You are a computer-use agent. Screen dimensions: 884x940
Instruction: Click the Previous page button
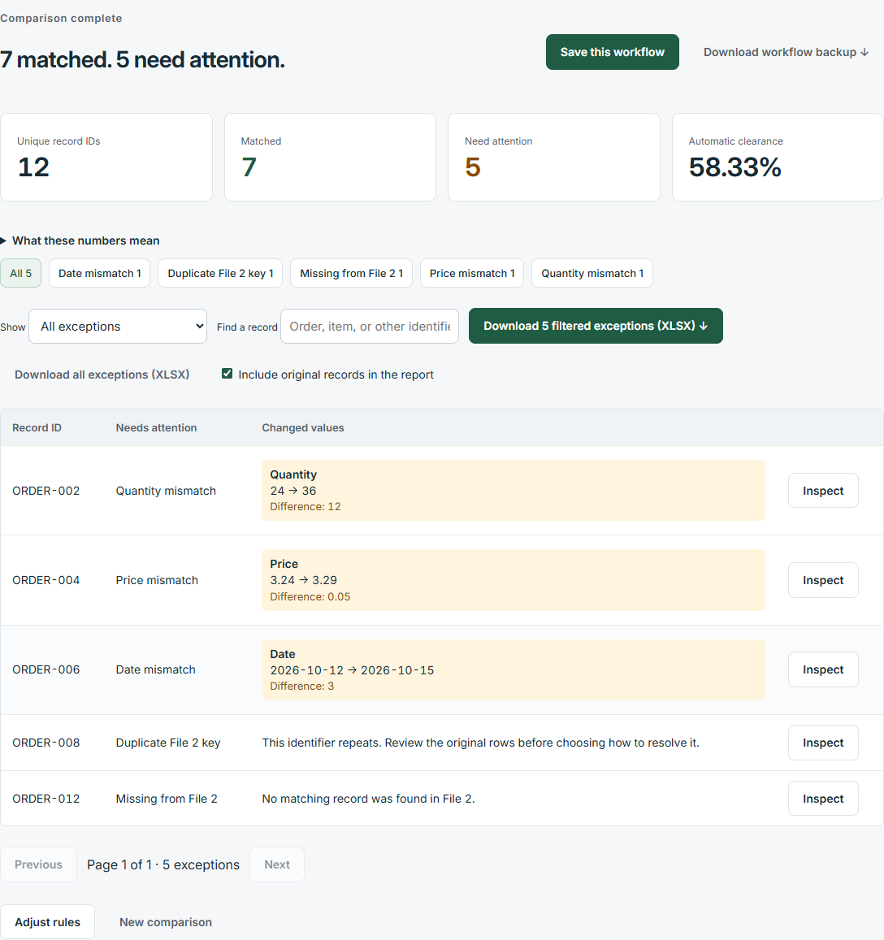(x=38, y=864)
